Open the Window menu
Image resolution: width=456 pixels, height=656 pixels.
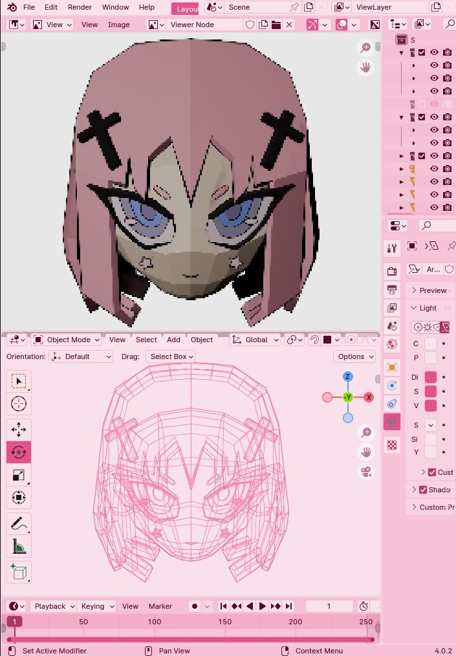116,7
